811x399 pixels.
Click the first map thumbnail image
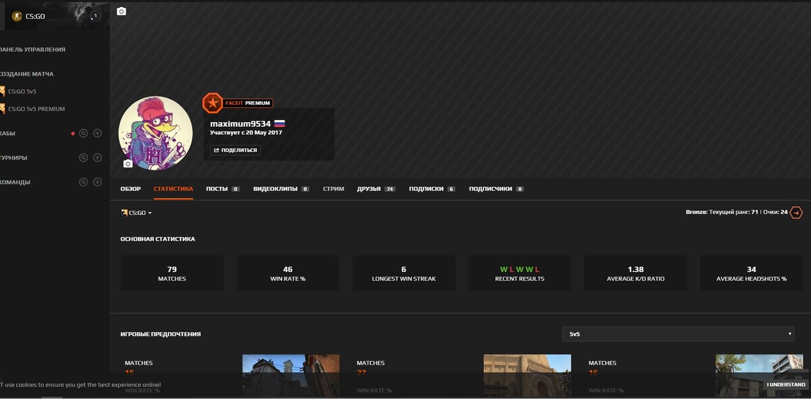point(291,375)
